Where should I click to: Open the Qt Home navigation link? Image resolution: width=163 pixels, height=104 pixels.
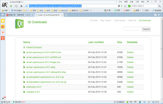(x=94, y=20)
